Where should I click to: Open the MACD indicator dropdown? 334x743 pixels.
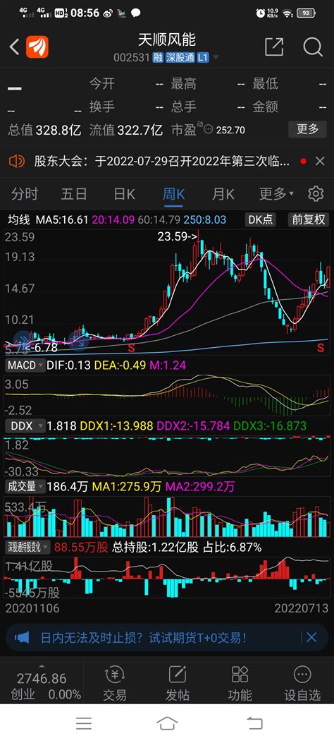(25, 366)
